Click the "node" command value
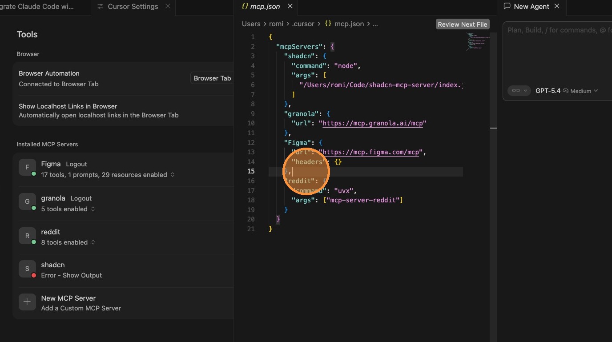 click(x=346, y=66)
